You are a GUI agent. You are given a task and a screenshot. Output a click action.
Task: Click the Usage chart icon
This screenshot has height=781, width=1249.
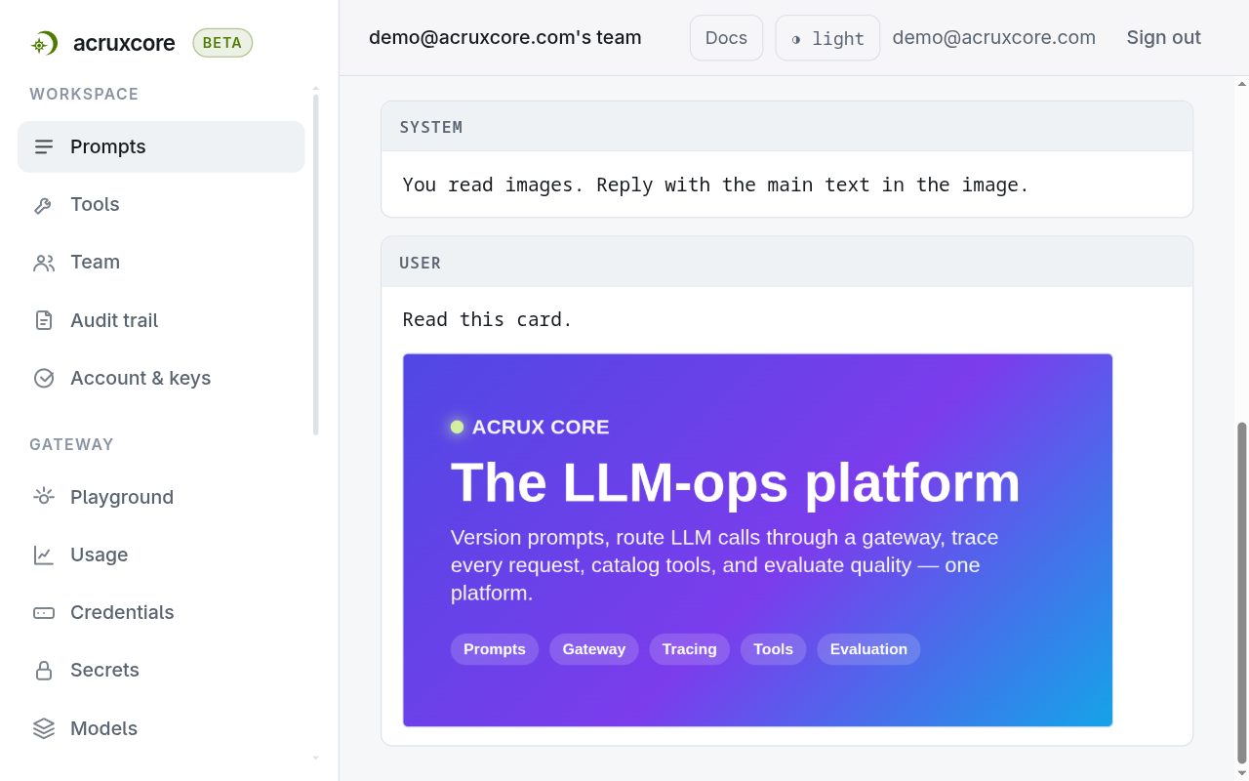pyautogui.click(x=44, y=555)
